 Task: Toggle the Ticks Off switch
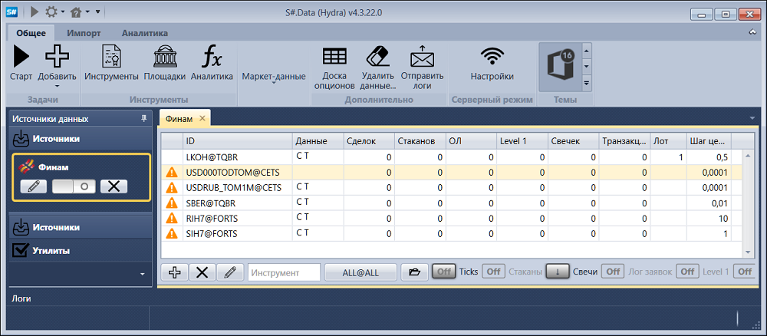[x=443, y=272]
